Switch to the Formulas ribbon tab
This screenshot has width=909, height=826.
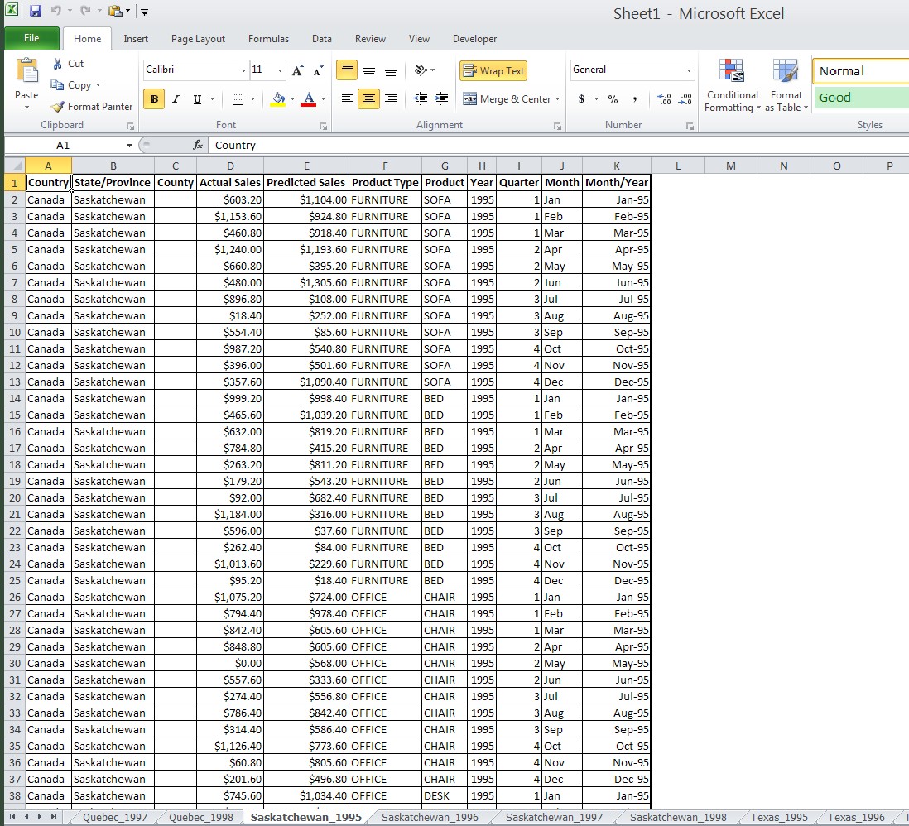pos(268,38)
